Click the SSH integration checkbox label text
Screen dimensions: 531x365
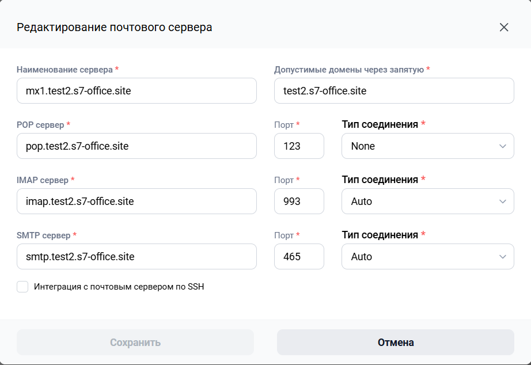click(119, 287)
